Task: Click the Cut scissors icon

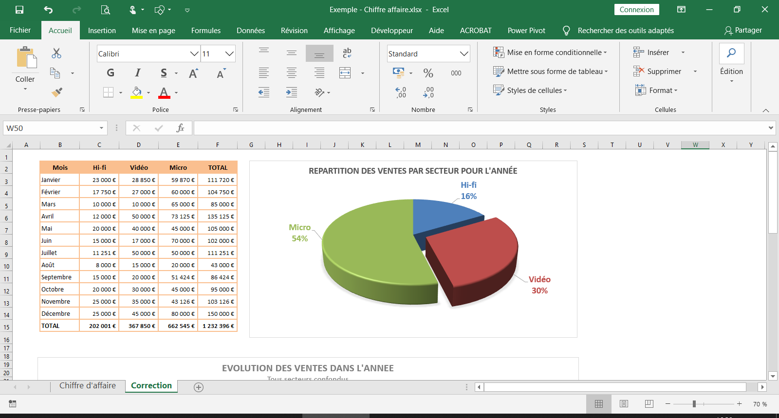Action: click(56, 54)
